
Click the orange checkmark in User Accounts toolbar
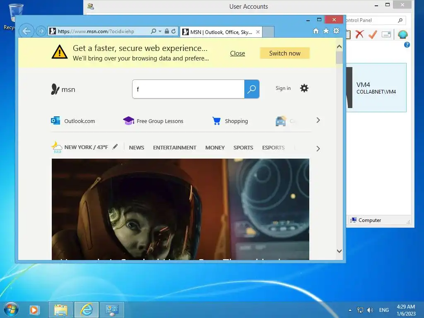373,34
